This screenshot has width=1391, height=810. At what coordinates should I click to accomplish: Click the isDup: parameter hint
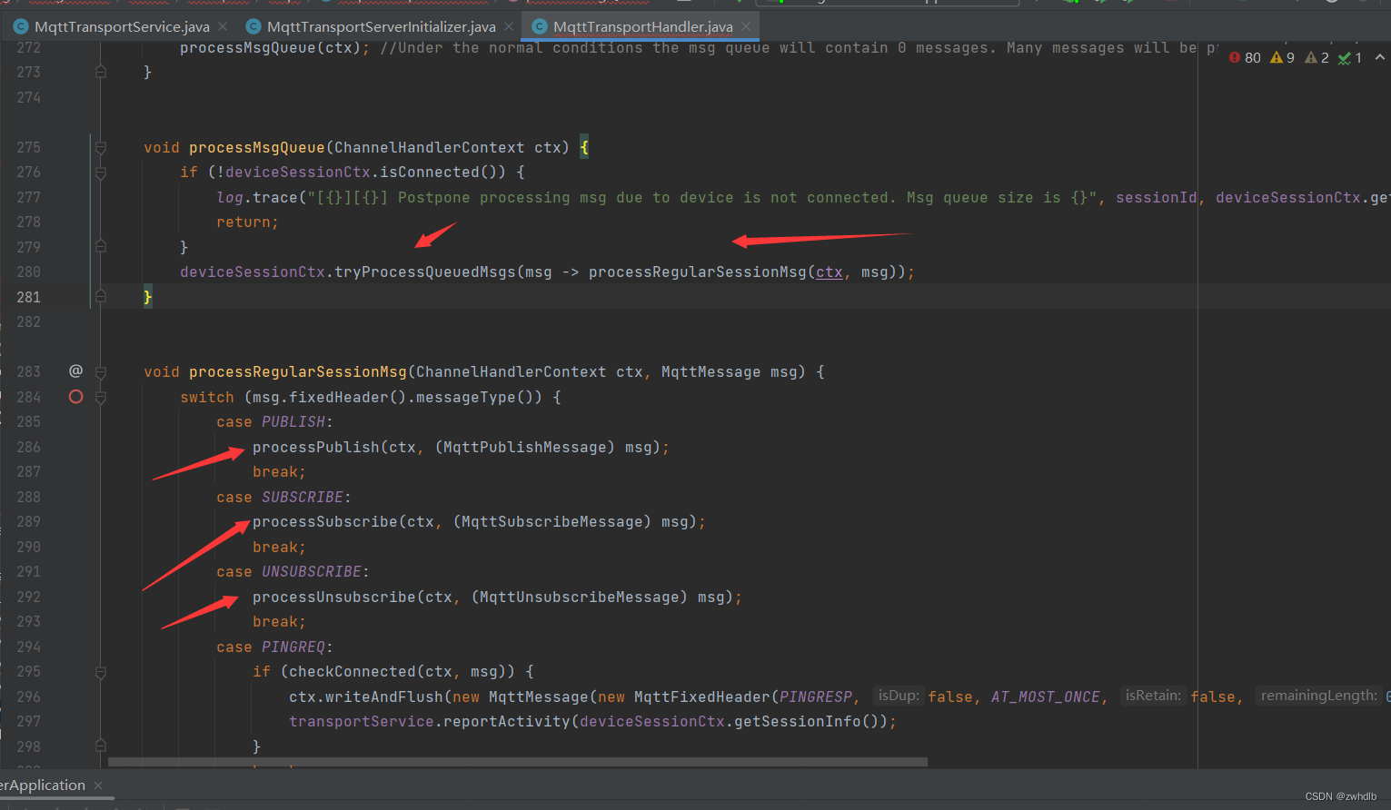click(x=898, y=696)
